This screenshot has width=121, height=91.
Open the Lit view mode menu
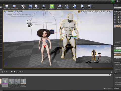[16, 12]
